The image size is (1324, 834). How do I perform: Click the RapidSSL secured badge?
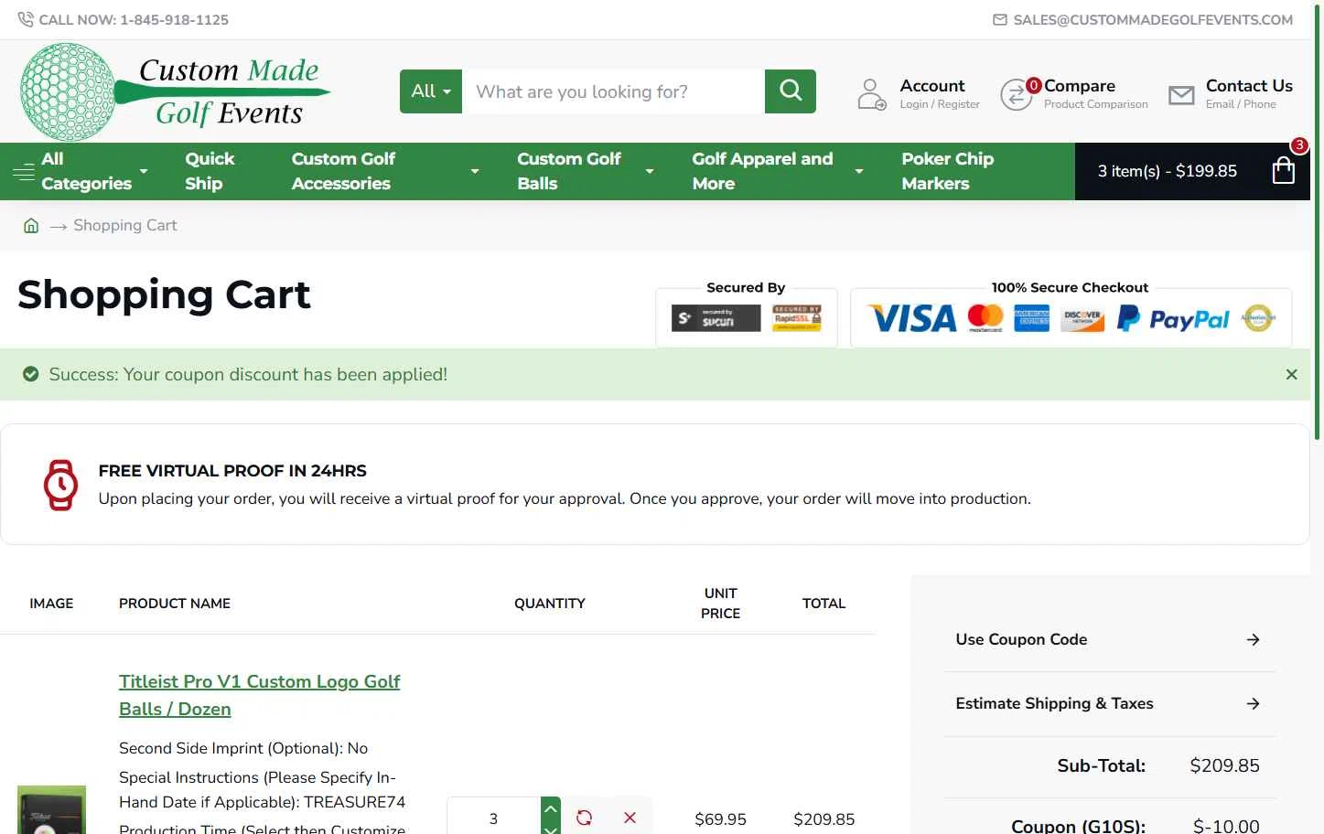pyautogui.click(x=797, y=318)
